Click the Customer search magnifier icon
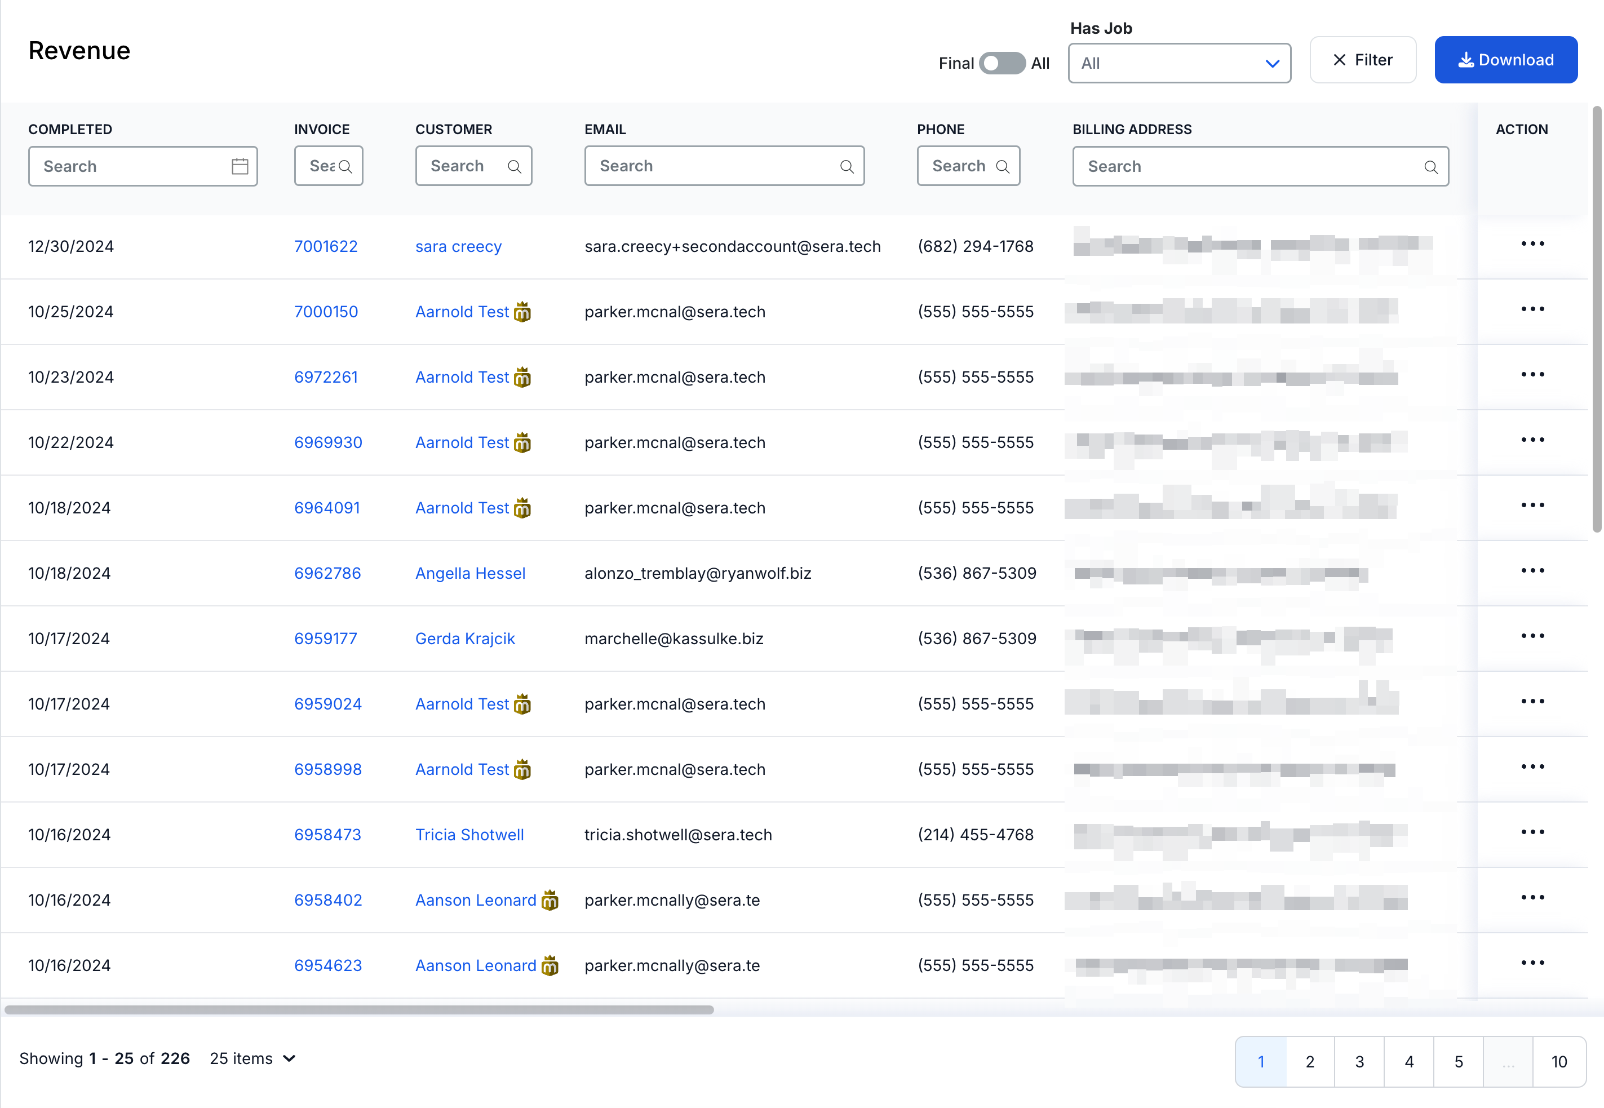Image resolution: width=1604 pixels, height=1108 pixels. pos(515,167)
